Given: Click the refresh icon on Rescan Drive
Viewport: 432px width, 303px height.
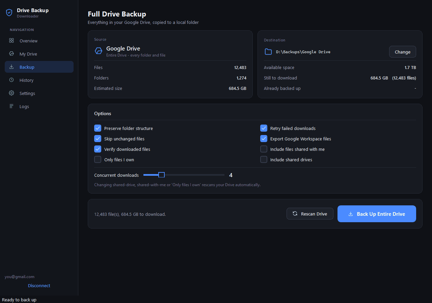Looking at the screenshot, I should pyautogui.click(x=295, y=214).
